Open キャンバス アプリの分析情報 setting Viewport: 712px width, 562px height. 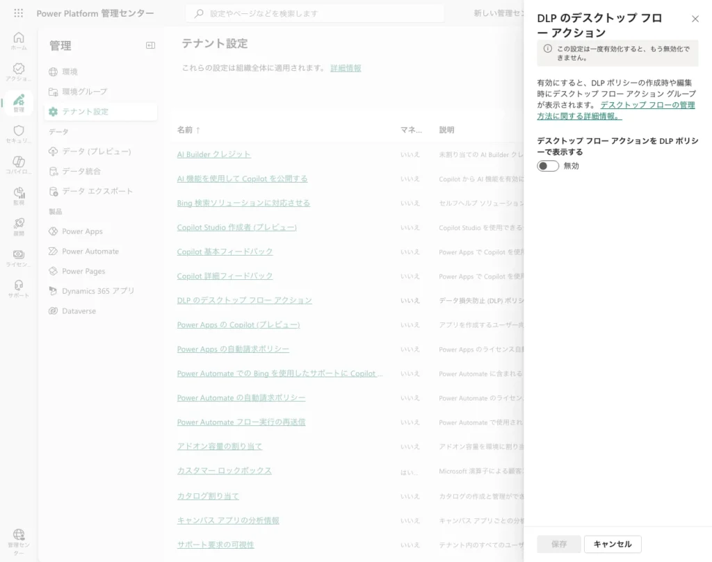(x=228, y=521)
